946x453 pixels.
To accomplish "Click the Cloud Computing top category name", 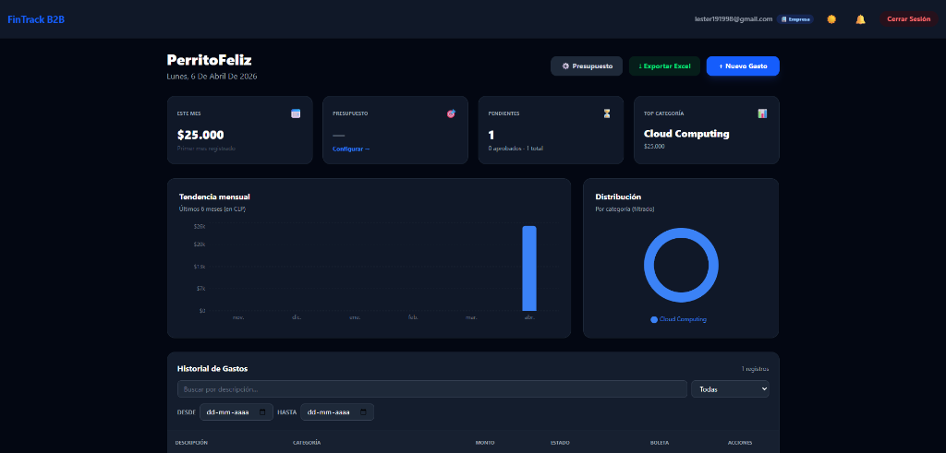I will click(686, 134).
